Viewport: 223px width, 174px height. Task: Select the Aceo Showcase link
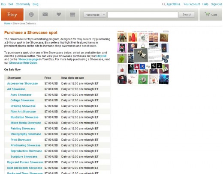pyautogui.click(x=21, y=95)
